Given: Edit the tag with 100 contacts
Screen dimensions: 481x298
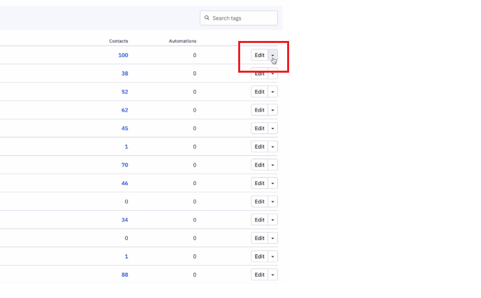Looking at the screenshot, I should pyautogui.click(x=259, y=55).
